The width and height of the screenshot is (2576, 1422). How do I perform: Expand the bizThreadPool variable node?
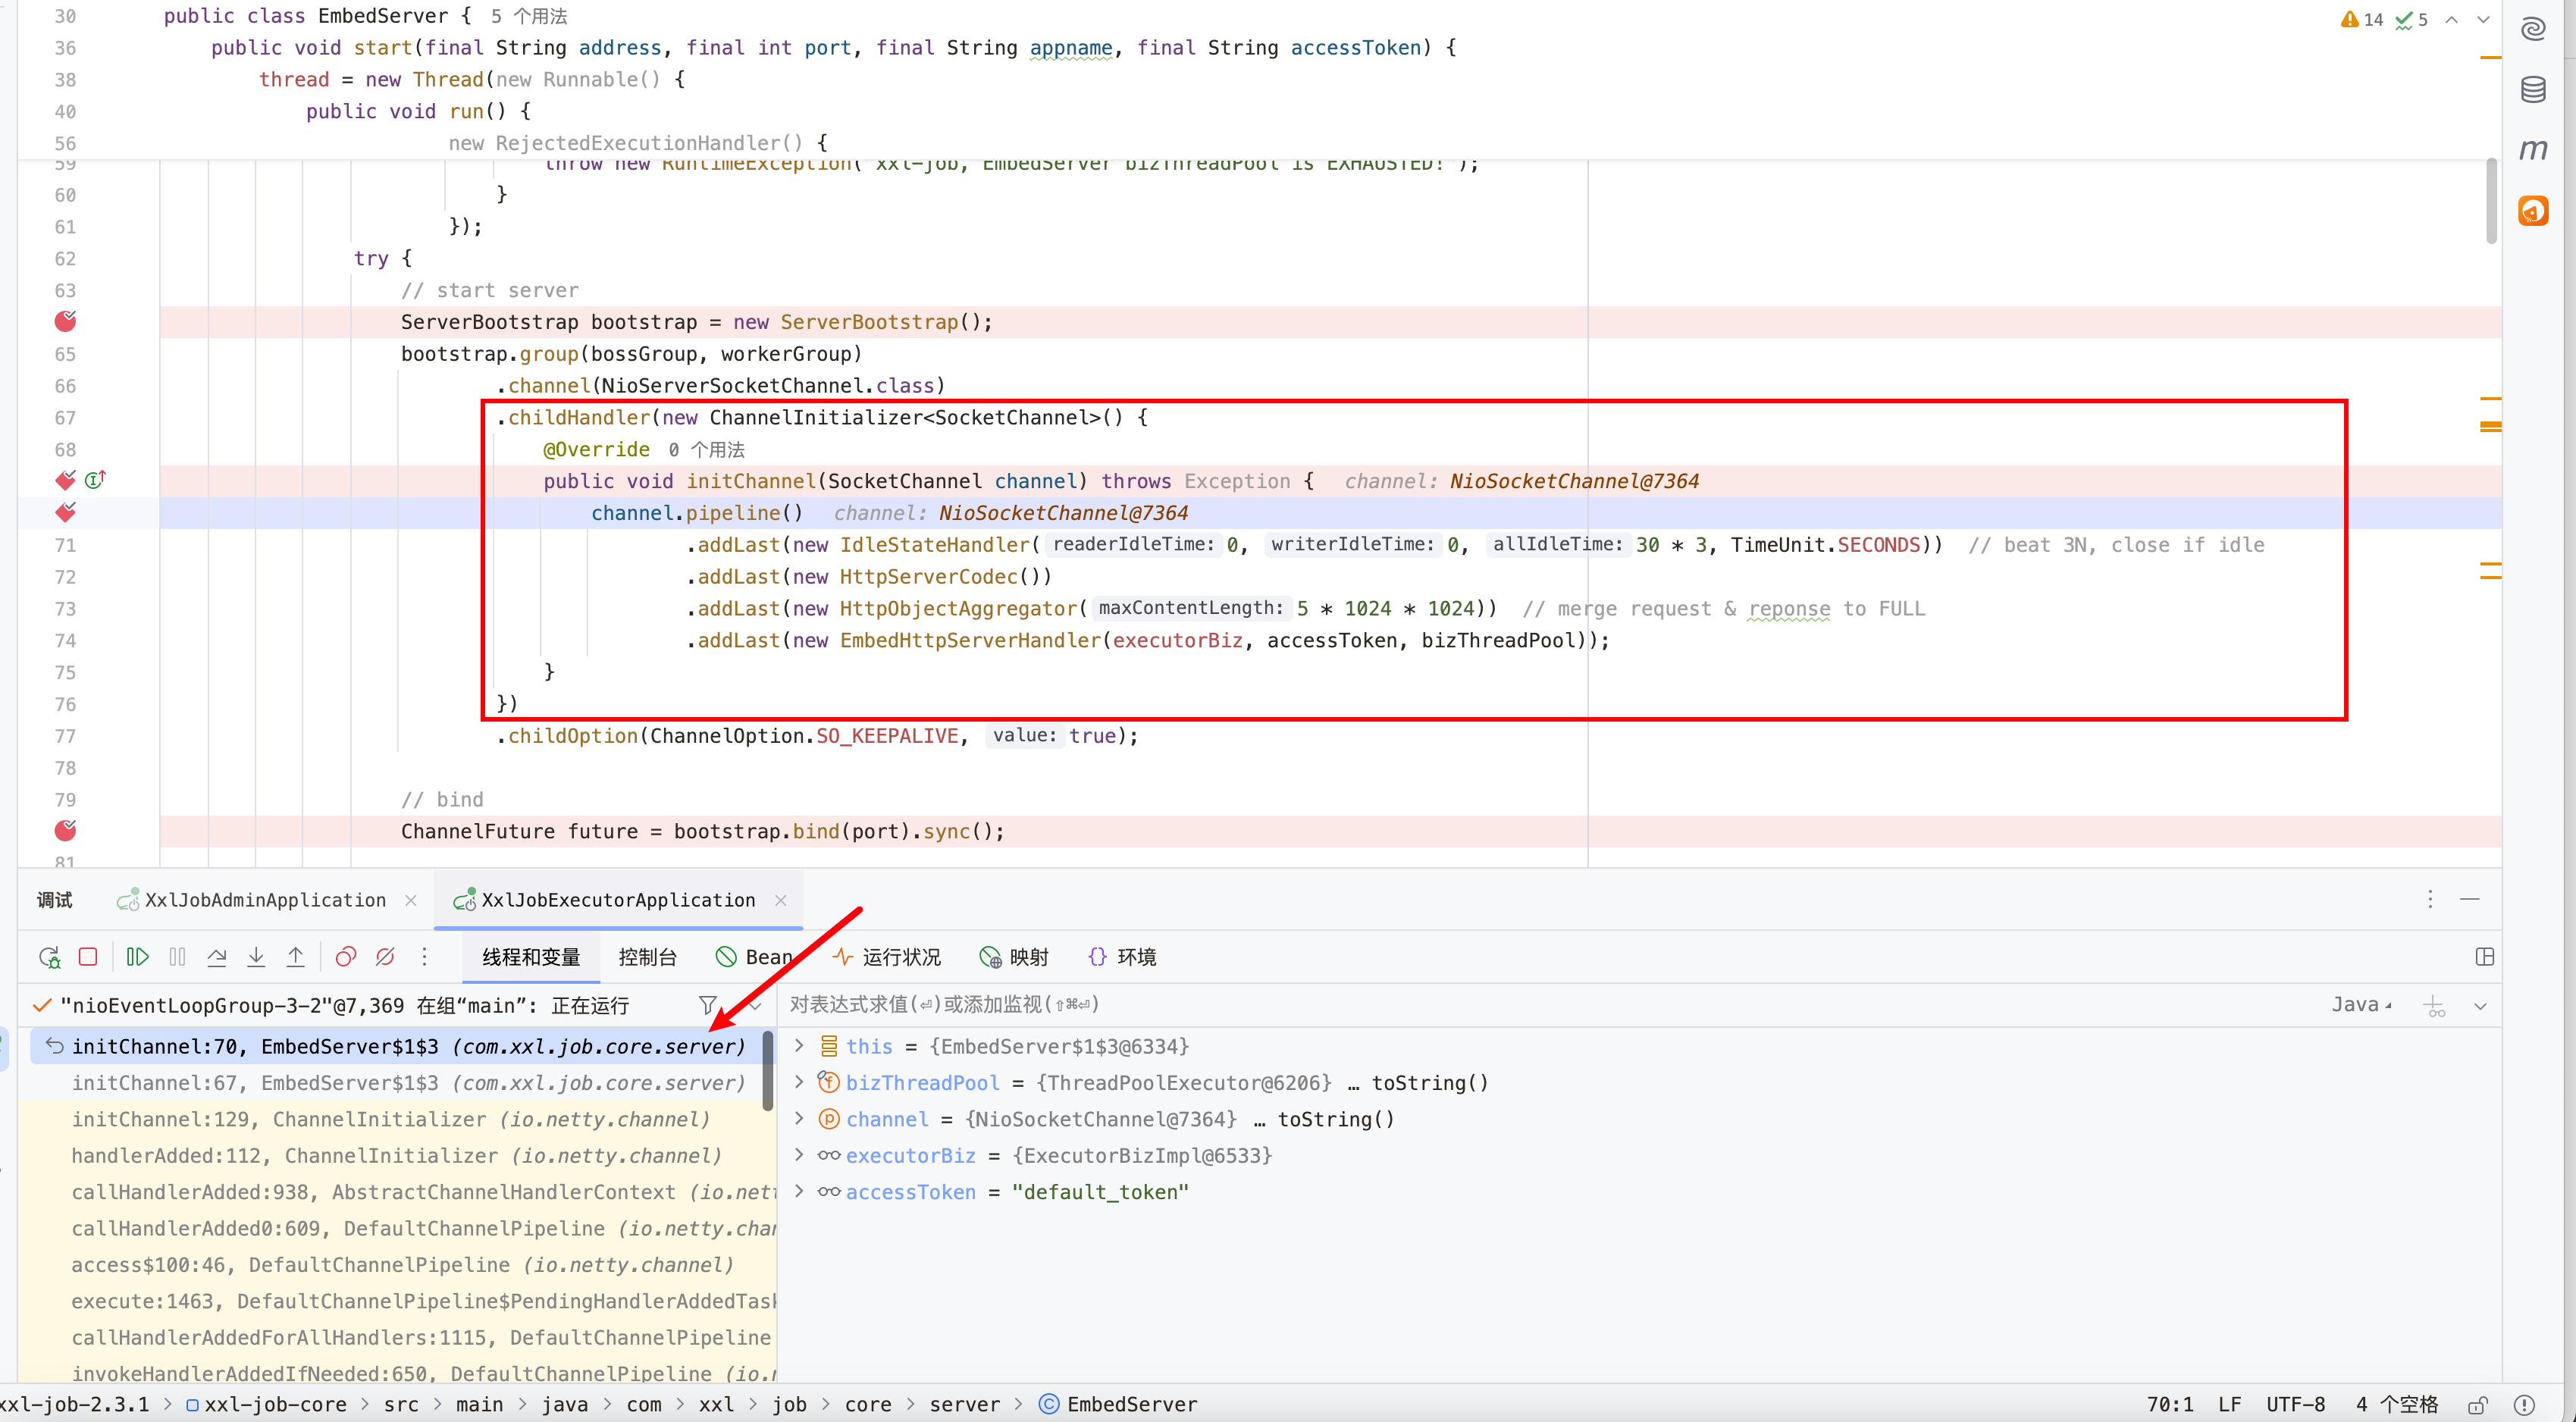click(799, 1082)
